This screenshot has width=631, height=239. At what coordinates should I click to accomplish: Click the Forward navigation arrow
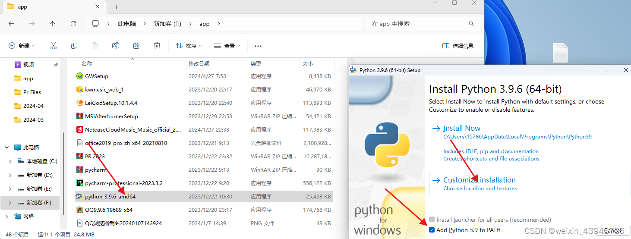click(x=32, y=24)
